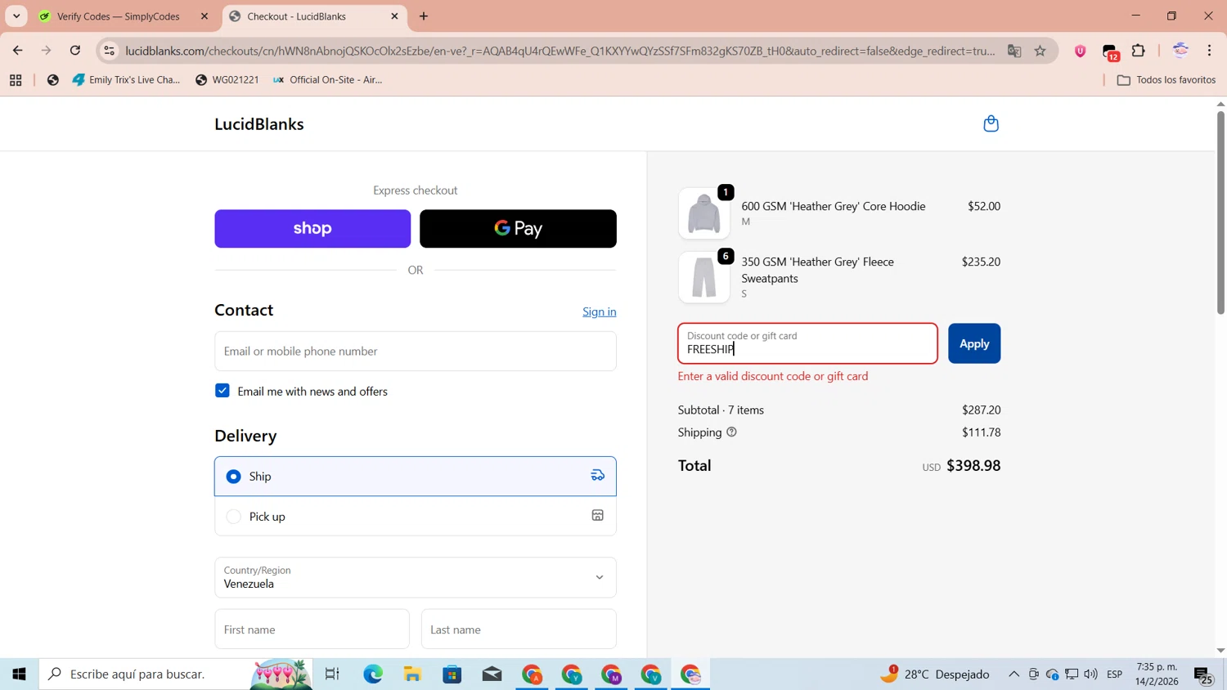
Task: Expand the Country/Region dropdown
Action: pos(416,577)
